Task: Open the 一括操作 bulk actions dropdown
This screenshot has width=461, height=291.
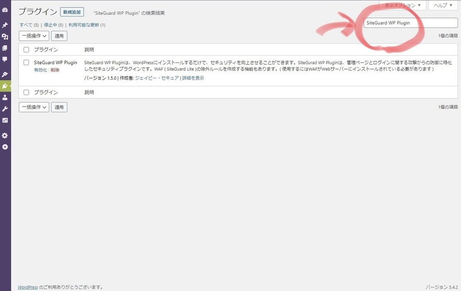Action: click(x=34, y=36)
